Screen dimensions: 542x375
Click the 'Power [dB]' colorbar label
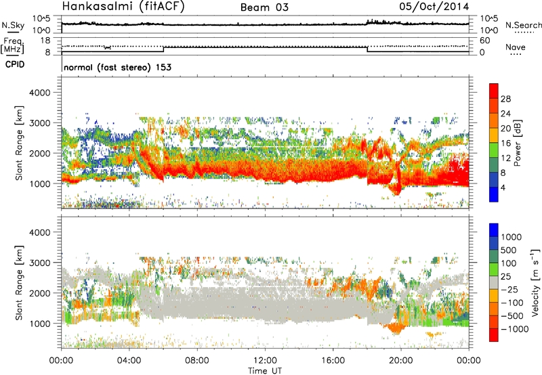pos(517,143)
